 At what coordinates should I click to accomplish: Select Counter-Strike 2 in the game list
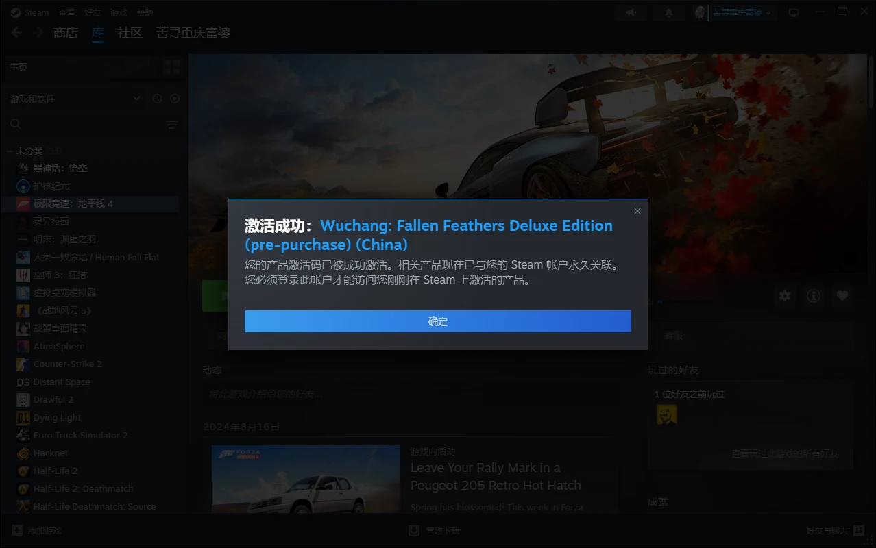[67, 364]
